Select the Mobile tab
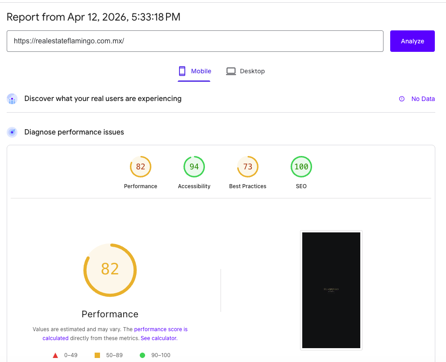Screen dimensions: 446x362 pyautogui.click(x=194, y=71)
